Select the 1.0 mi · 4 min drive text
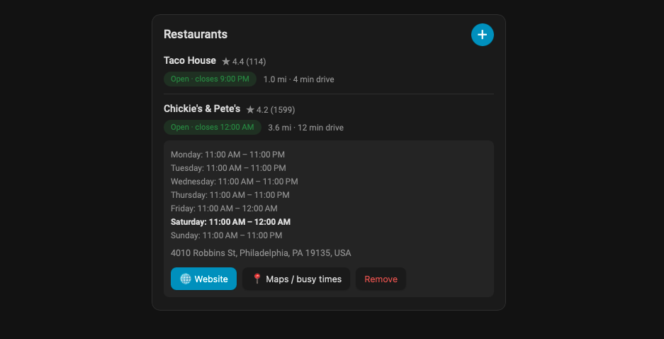Image resolution: width=664 pixels, height=339 pixels. [x=298, y=79]
